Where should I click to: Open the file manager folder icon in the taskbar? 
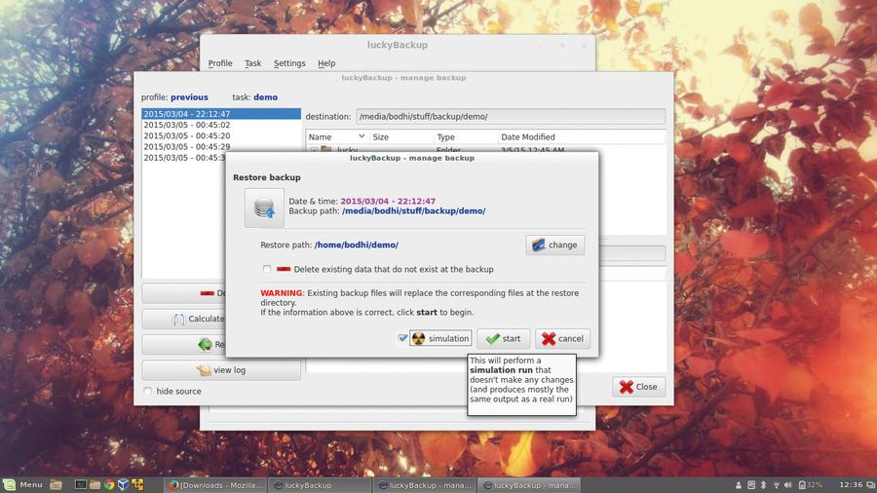pos(95,484)
